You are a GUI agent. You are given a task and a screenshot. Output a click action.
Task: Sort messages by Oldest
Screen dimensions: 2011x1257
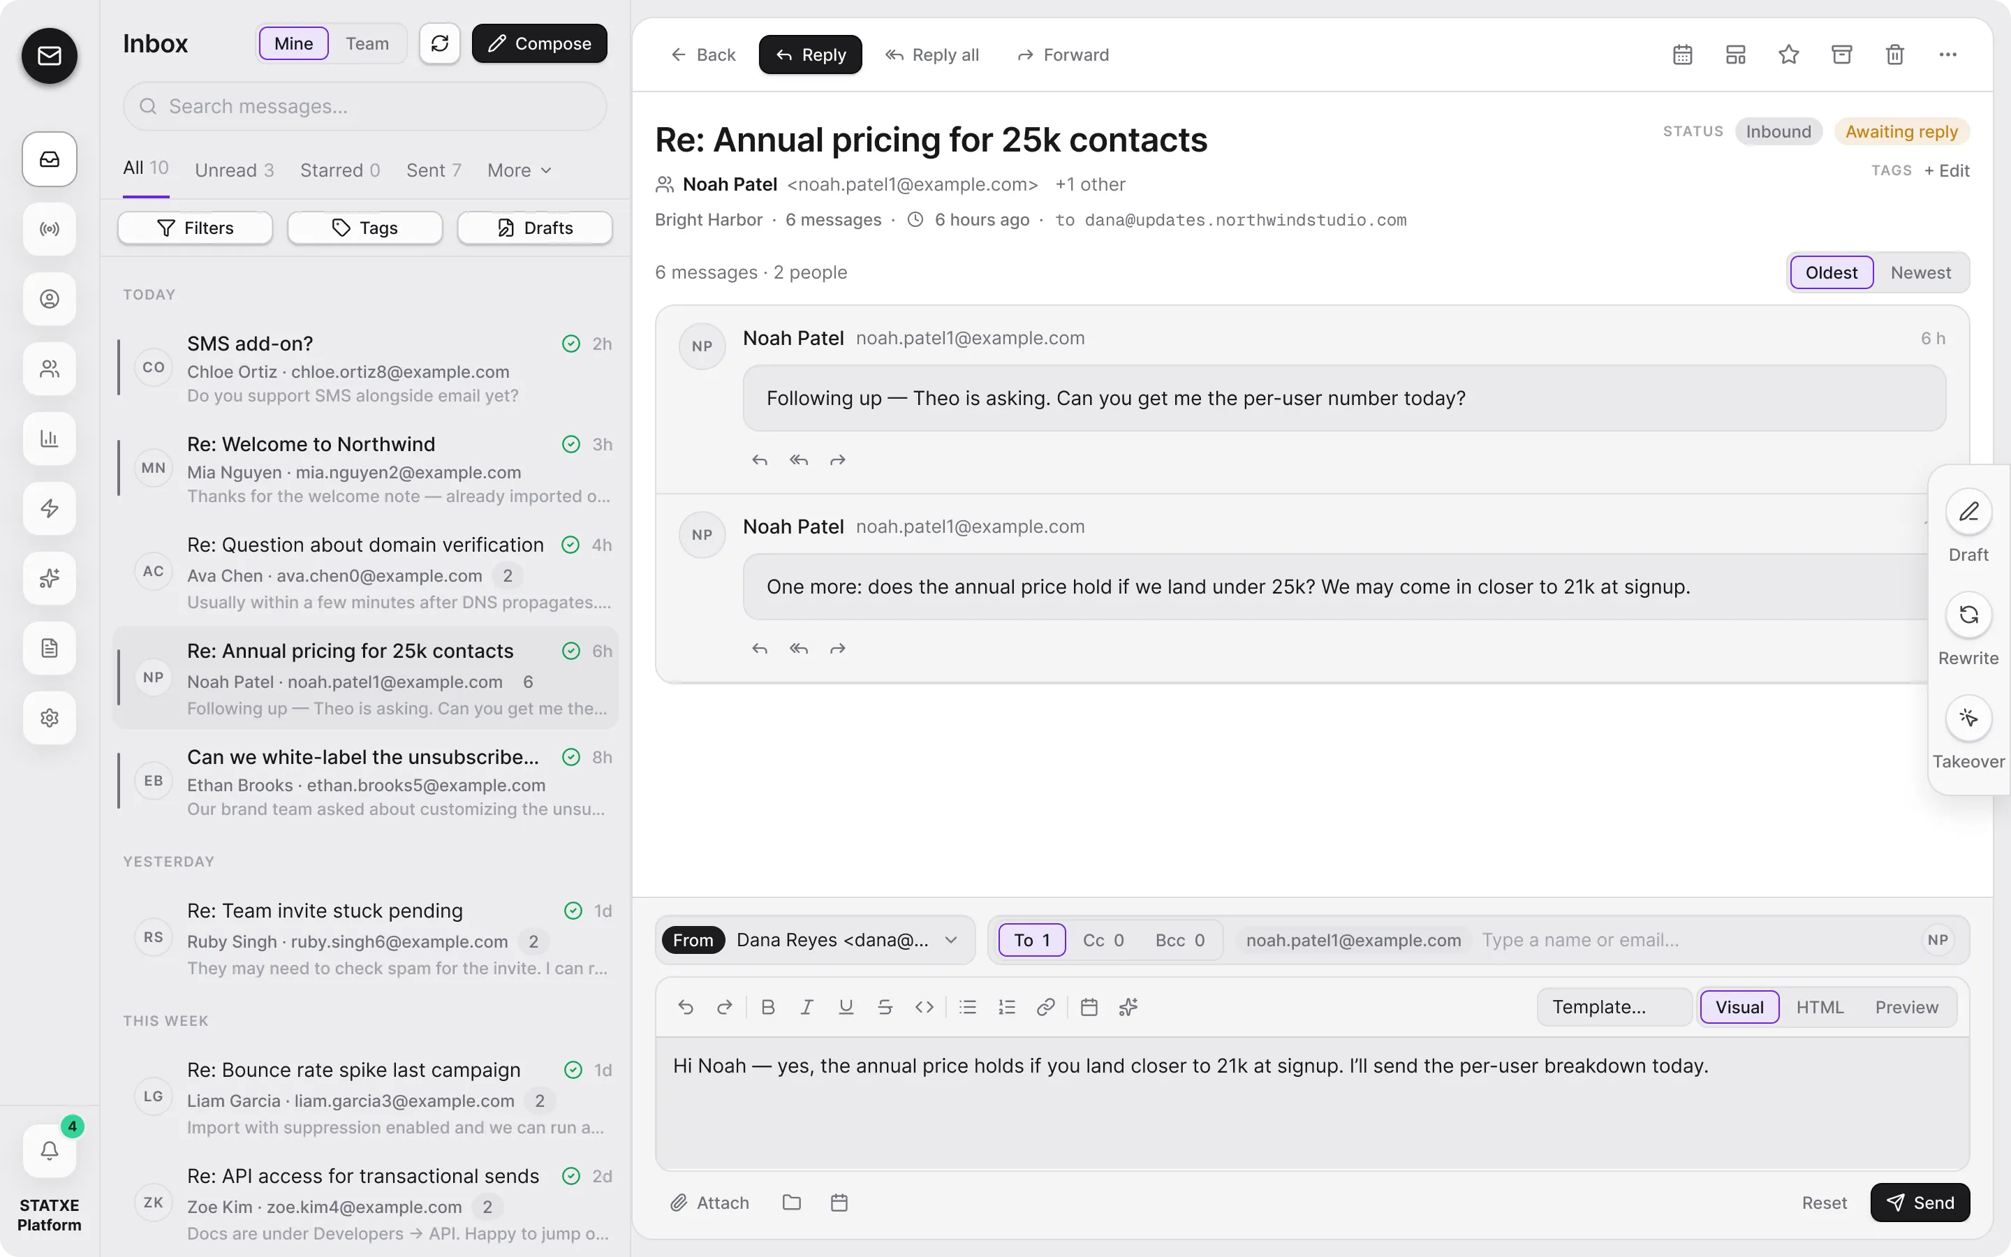[1832, 272]
